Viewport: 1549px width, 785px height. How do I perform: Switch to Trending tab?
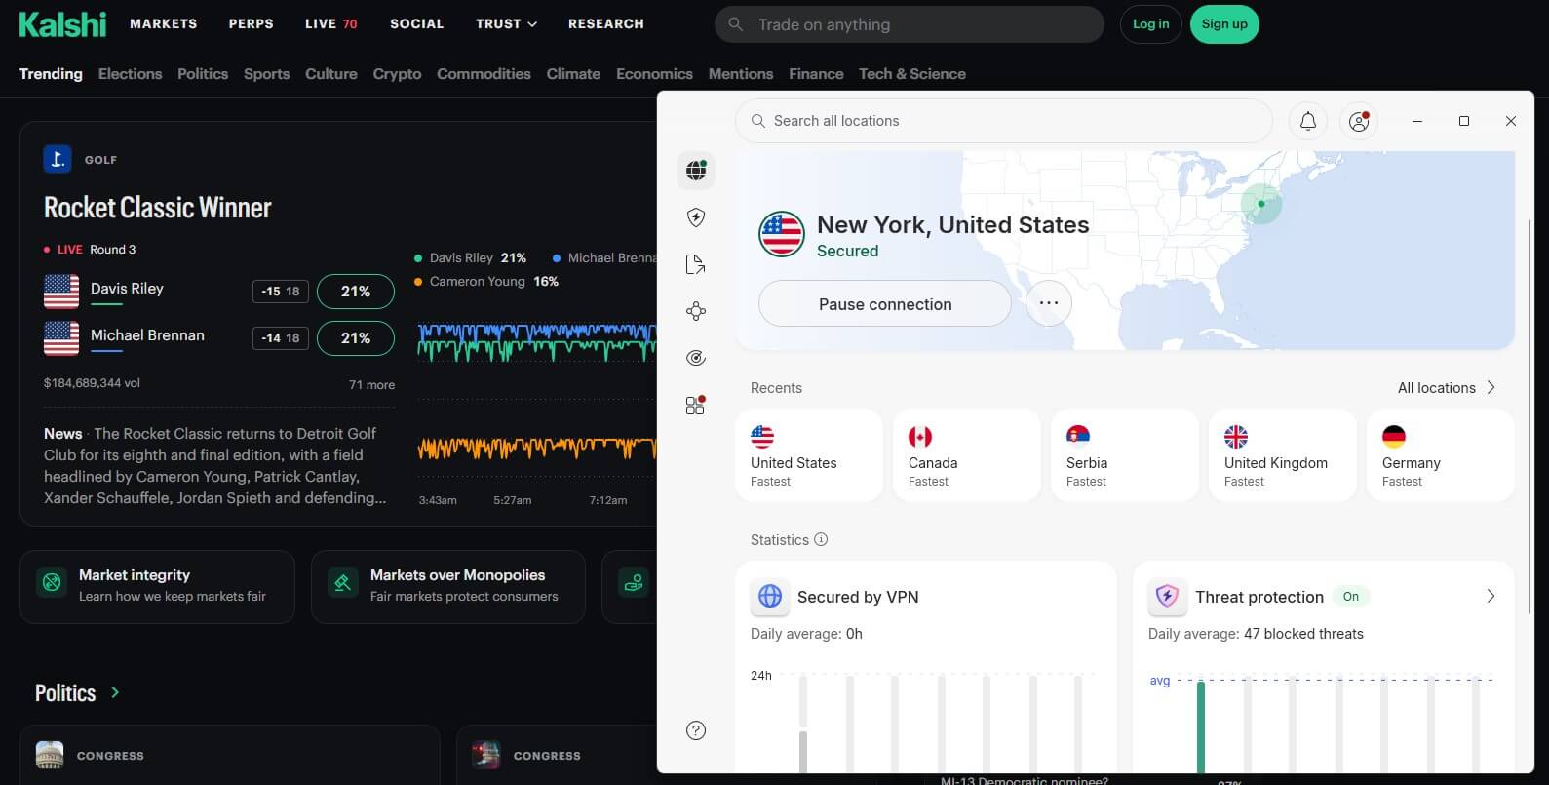(x=51, y=74)
